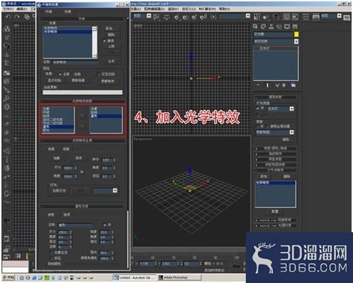Open the Material Editor icon
The image size is (353, 283).
[x=306, y=17]
